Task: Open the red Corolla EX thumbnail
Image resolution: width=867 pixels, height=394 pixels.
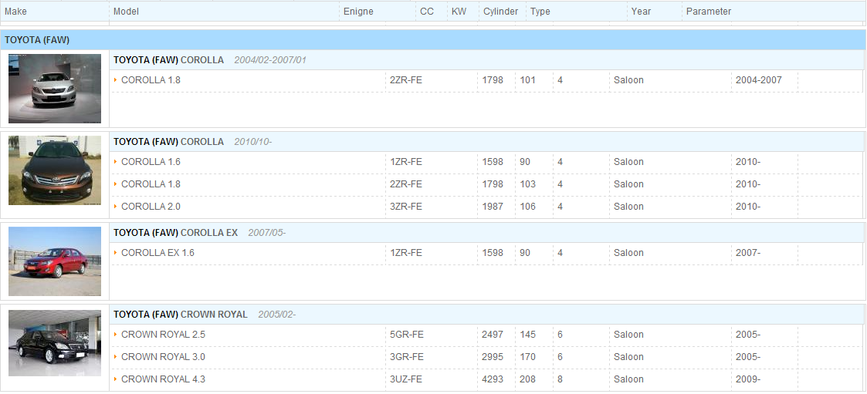Action: [x=55, y=261]
